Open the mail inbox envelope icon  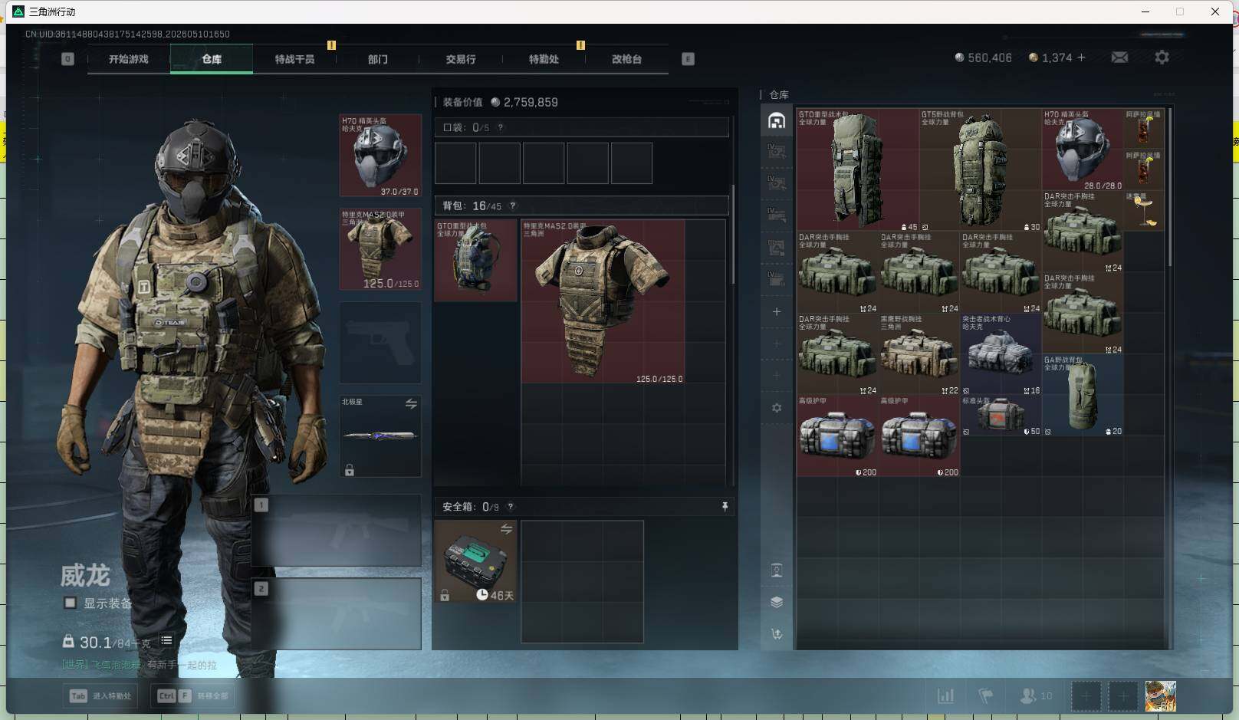[1119, 58]
